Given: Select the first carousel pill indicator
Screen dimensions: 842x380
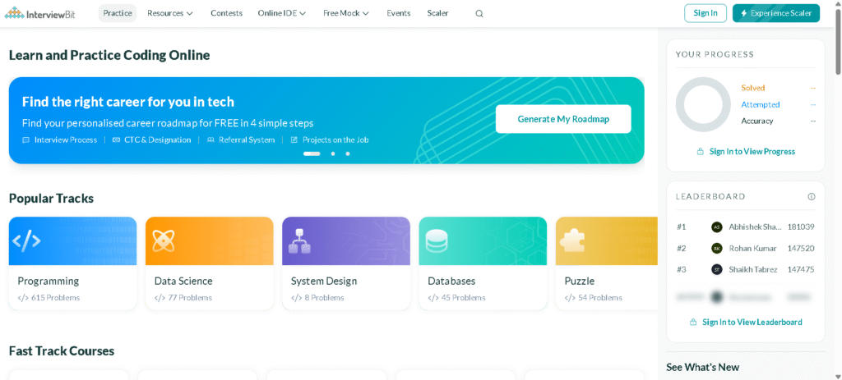Looking at the screenshot, I should pos(312,153).
